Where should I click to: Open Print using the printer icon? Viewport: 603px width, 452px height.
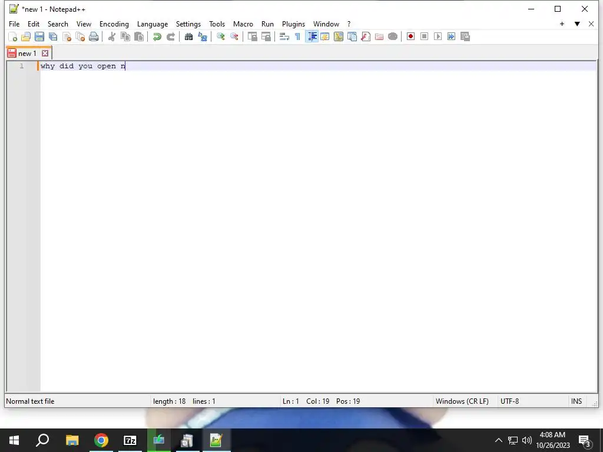click(94, 36)
